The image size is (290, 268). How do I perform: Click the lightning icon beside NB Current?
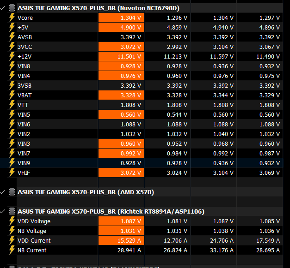point(12,250)
